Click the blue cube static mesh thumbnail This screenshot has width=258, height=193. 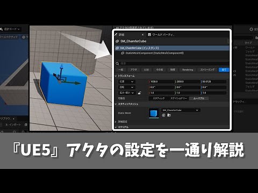pyautogui.click(x=154, y=113)
